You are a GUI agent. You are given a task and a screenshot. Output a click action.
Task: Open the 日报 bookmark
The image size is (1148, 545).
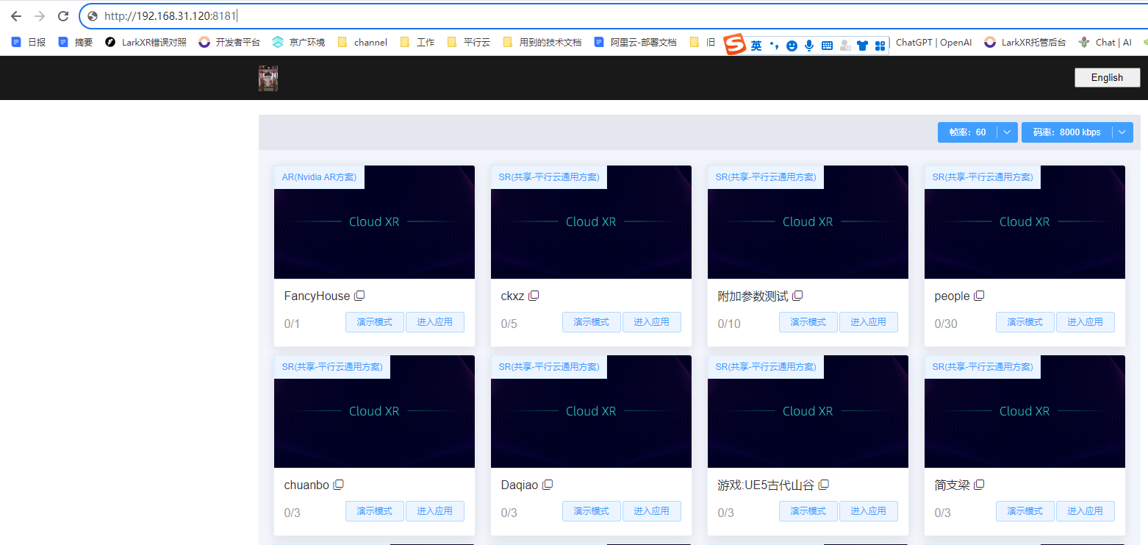coord(29,43)
